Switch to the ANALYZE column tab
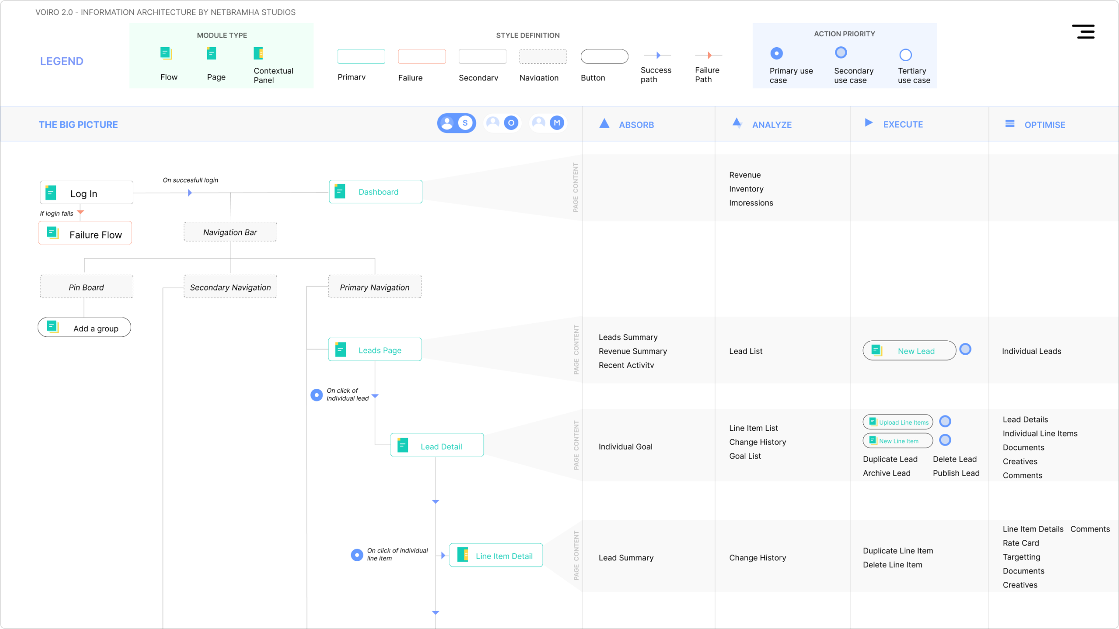The image size is (1119, 629). click(x=772, y=125)
